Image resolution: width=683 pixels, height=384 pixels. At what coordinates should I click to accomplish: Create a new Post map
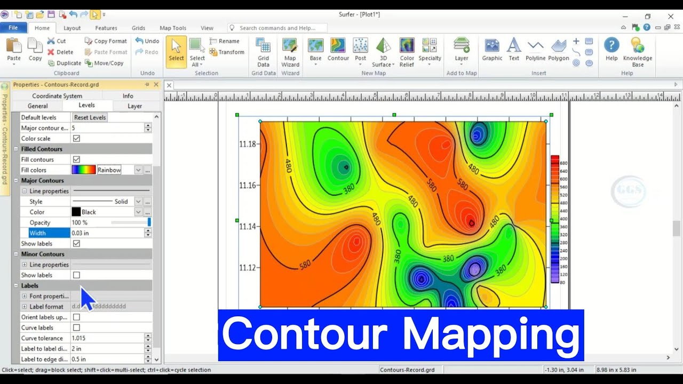coord(361,52)
